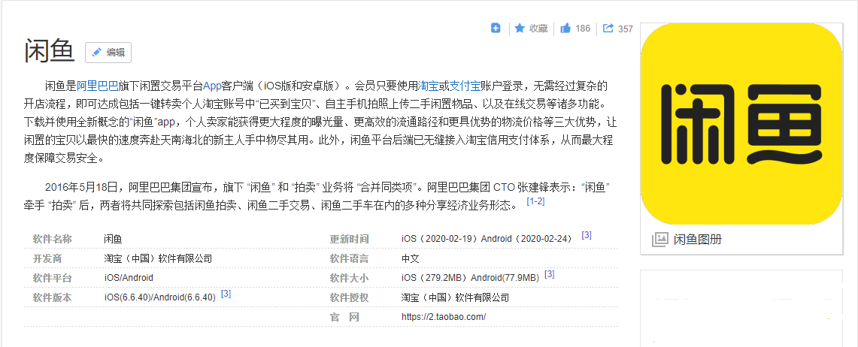Screen dimensions: 858x347
Task: Click the pencil icon in 编辑 button
Action: [x=96, y=53]
